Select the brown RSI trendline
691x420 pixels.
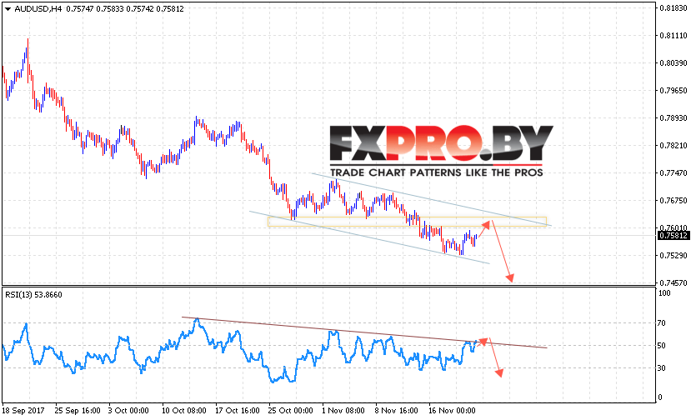364,332
